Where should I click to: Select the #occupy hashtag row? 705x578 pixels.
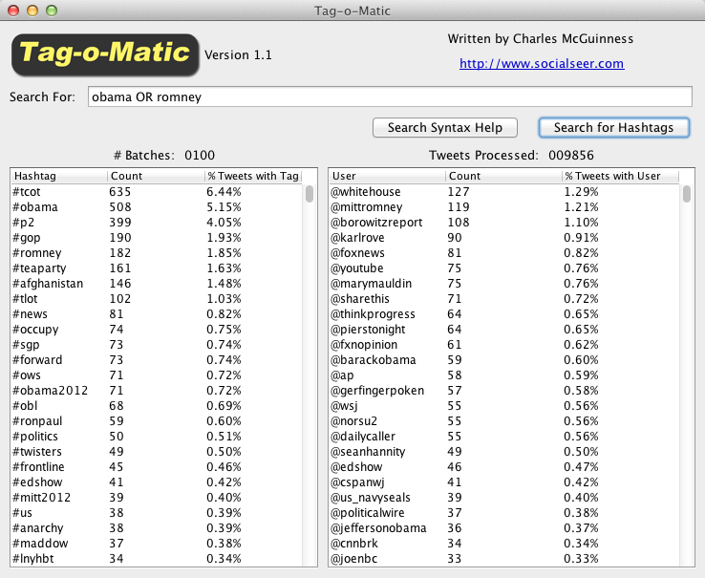[x=157, y=330]
